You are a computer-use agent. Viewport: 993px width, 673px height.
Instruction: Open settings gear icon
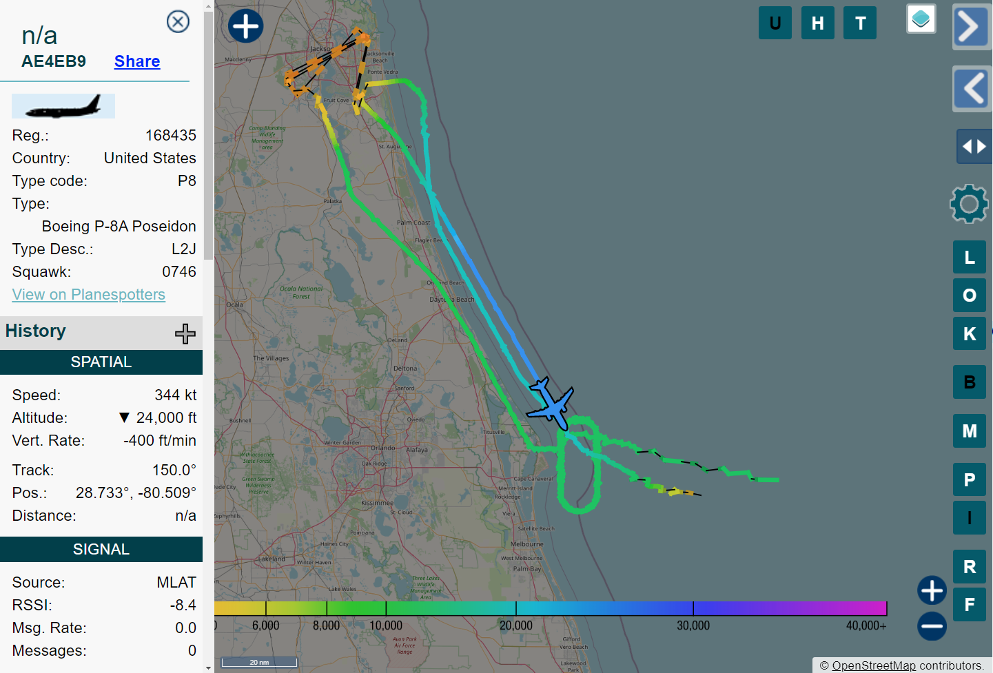969,204
